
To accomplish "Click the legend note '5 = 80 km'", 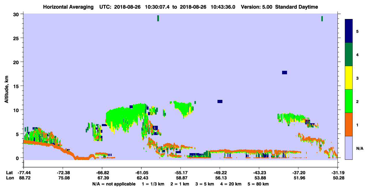I will click(258, 184).
